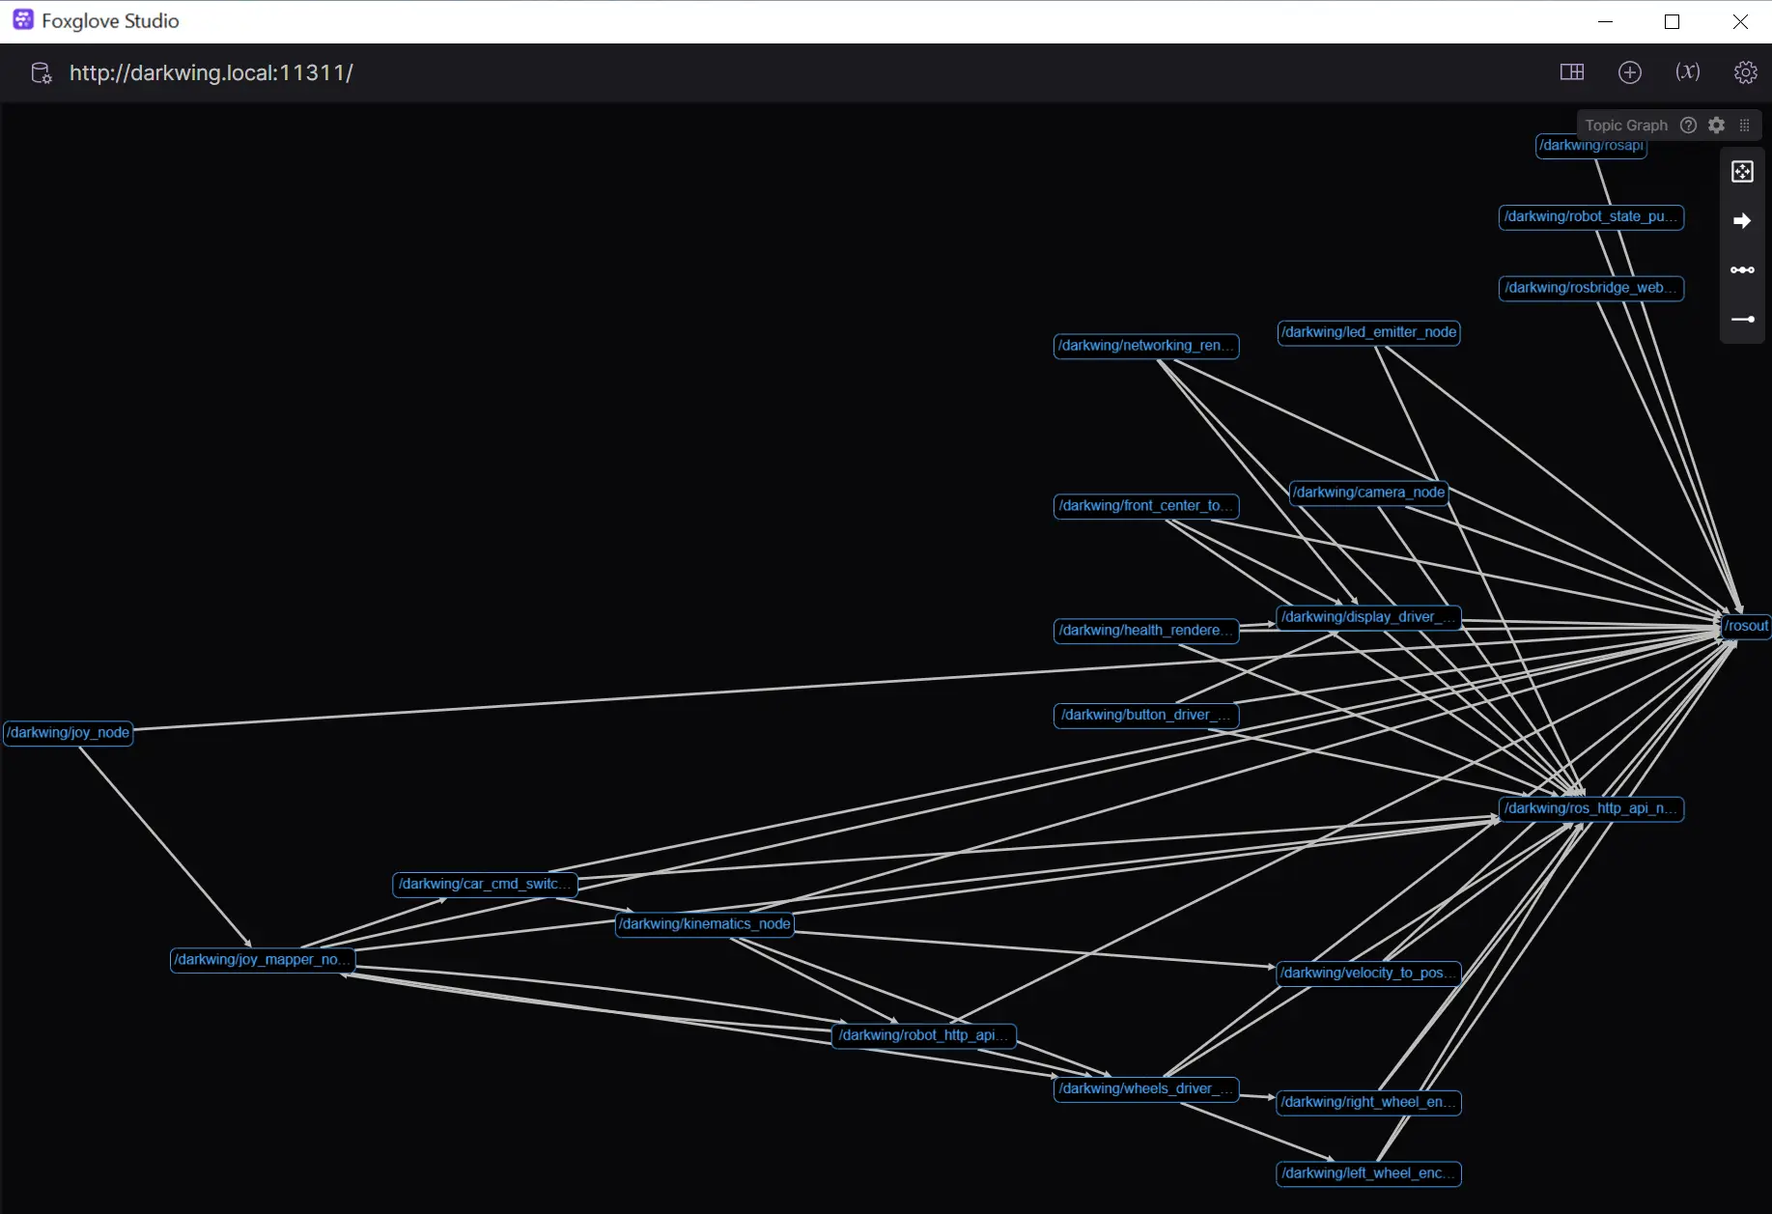
Task: Select the services icon at toolbar bottom
Action: [1742, 320]
